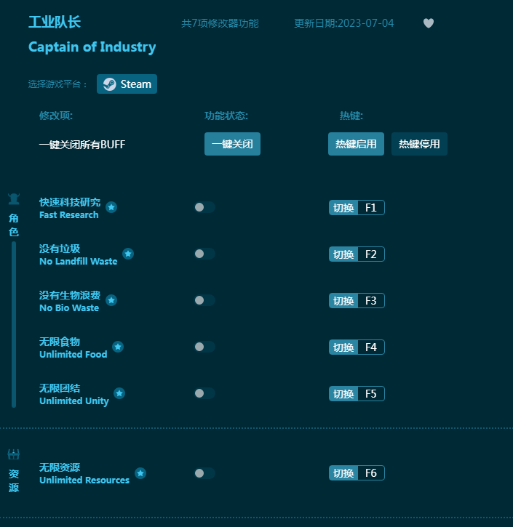Click 切换 button for F1 hotkey
Screen dimensions: 513x527
343,208
